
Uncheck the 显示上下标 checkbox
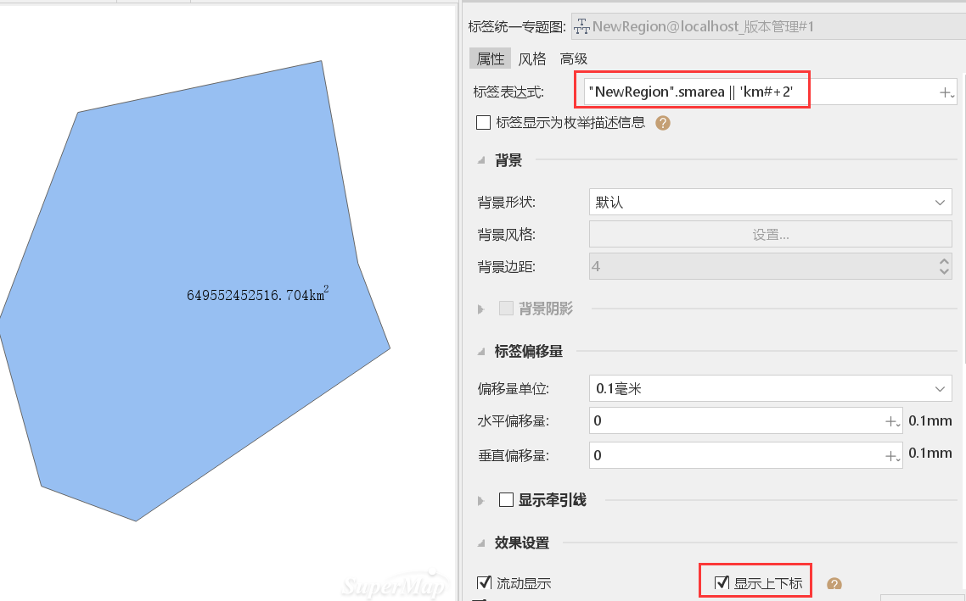pos(722,582)
